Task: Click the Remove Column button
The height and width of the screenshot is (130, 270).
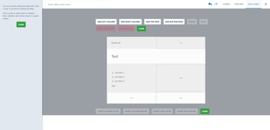Action: coord(105,28)
